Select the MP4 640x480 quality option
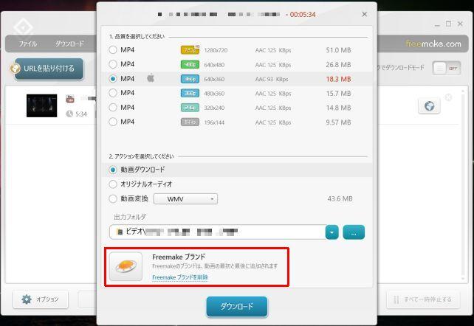The image size is (474, 326). pos(113,64)
